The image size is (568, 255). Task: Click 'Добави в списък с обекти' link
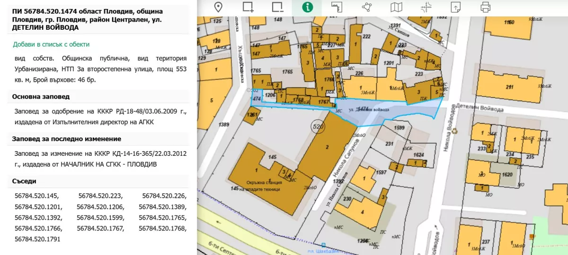point(51,44)
